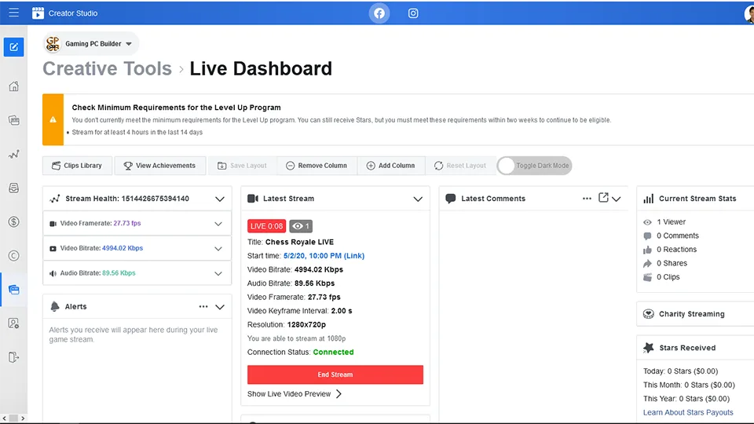
Task: Switch to the Instagram platform icon
Action: (413, 13)
